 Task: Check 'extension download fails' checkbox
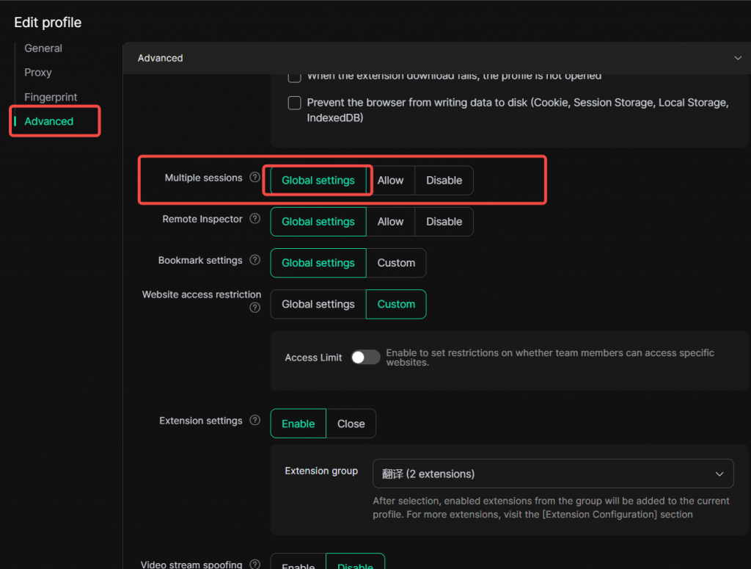294,76
